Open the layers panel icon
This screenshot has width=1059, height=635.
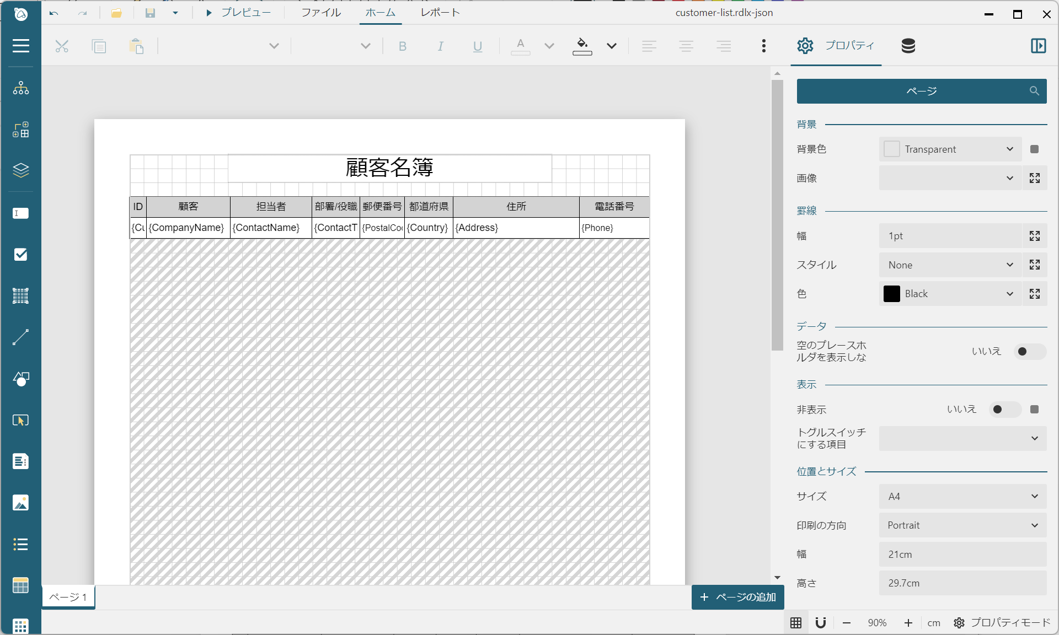click(x=20, y=170)
